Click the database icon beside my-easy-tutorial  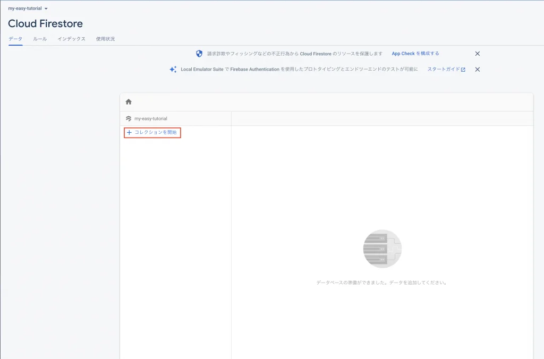[129, 118]
